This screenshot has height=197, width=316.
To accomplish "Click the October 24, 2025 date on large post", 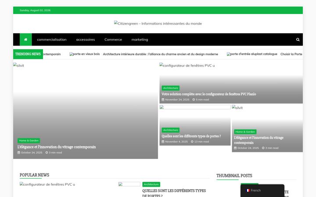I will pos(32,153).
